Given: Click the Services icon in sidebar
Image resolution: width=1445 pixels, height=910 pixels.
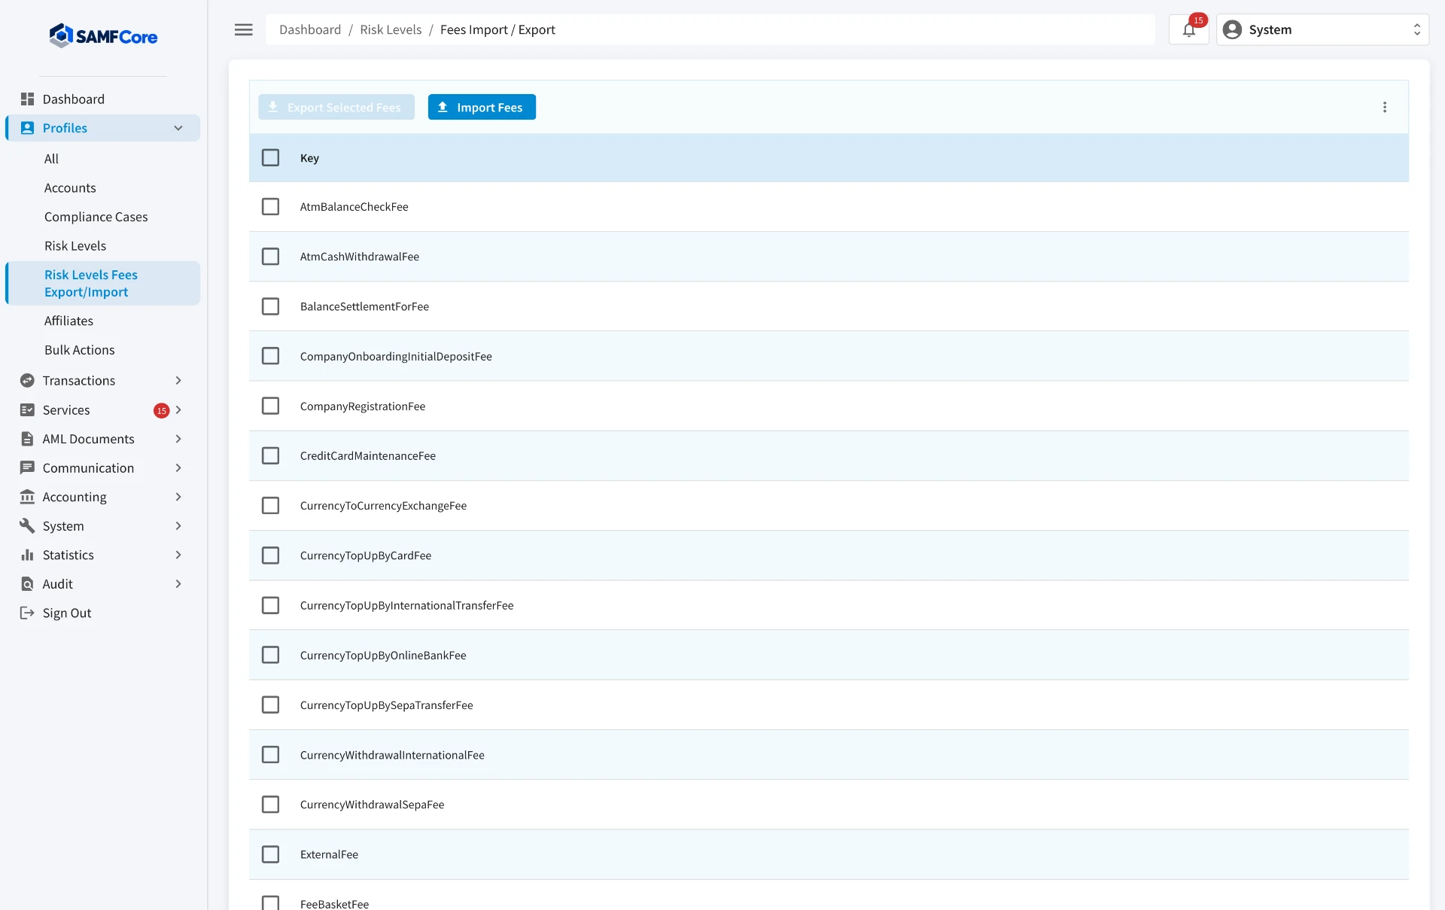Looking at the screenshot, I should [x=27, y=409].
